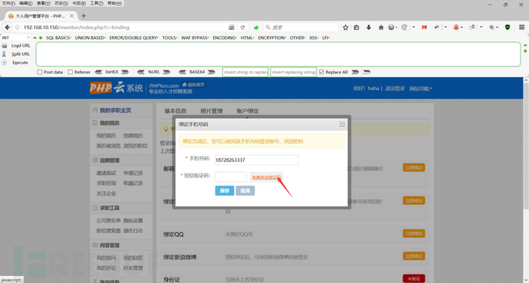Screen dimensions: 529x283
Task: Expand the UNION BASED menu
Action: click(90, 37)
